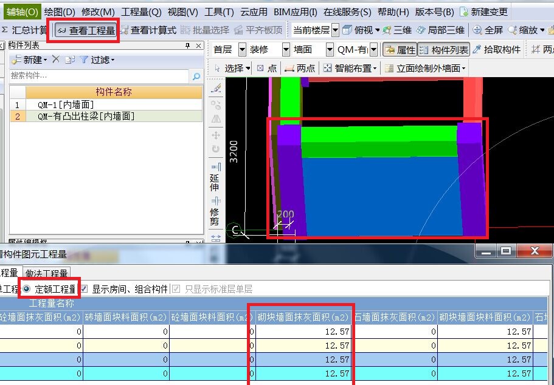Expand the 首层 floor dropdown
This screenshot has height=385, width=554.
click(x=242, y=50)
